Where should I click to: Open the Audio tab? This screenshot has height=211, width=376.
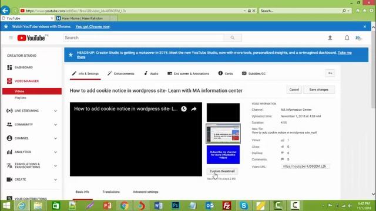tap(151, 74)
